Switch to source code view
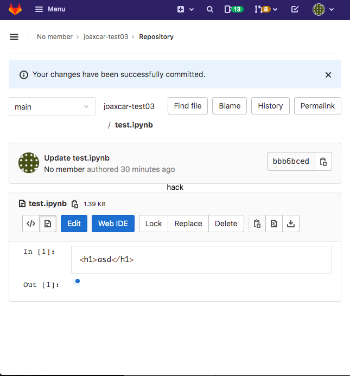Viewport: 350px width, 376px height. 31,224
